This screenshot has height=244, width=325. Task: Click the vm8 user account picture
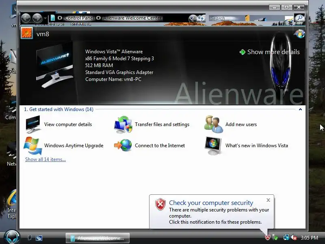(x=27, y=33)
